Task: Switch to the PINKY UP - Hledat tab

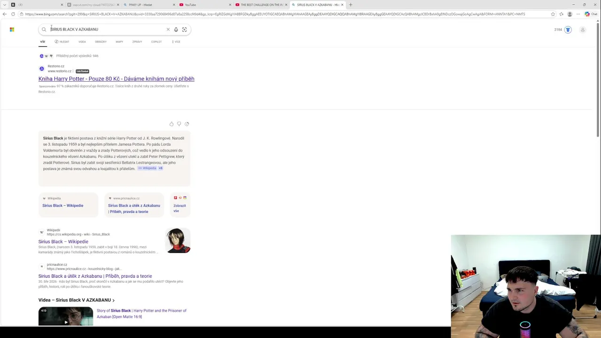Action: tap(148, 5)
